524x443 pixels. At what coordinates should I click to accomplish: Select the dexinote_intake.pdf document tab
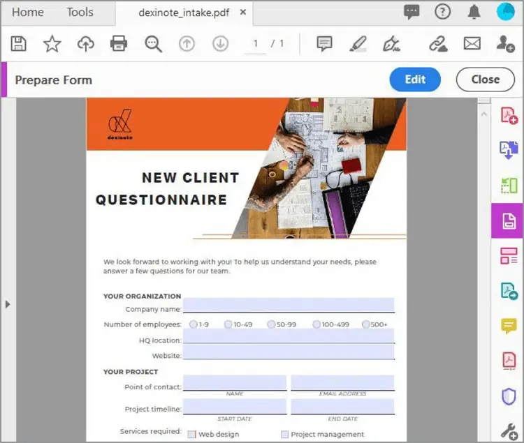tap(184, 13)
